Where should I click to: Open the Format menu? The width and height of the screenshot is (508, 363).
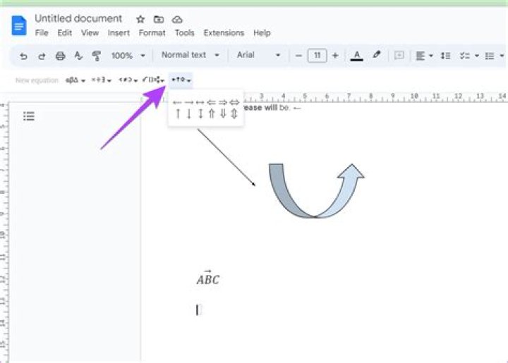pyautogui.click(x=152, y=32)
